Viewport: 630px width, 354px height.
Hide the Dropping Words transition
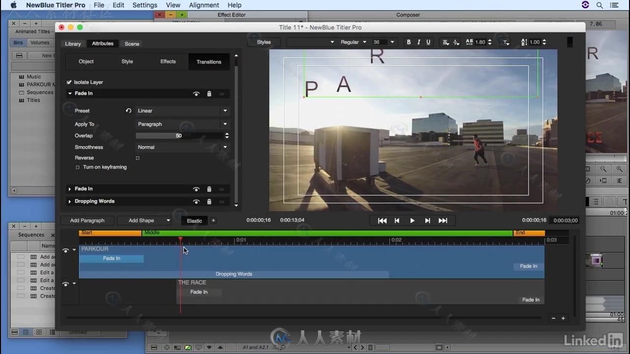(196, 201)
